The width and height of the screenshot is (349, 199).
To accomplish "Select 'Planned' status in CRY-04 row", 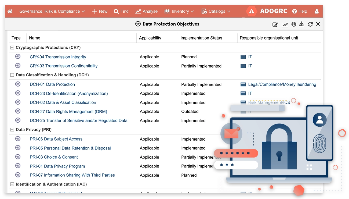I will pos(189,57).
